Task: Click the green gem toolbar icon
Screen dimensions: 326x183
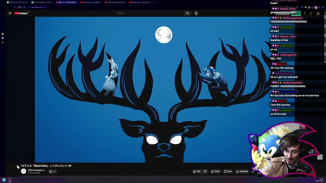Action: (306, 7)
